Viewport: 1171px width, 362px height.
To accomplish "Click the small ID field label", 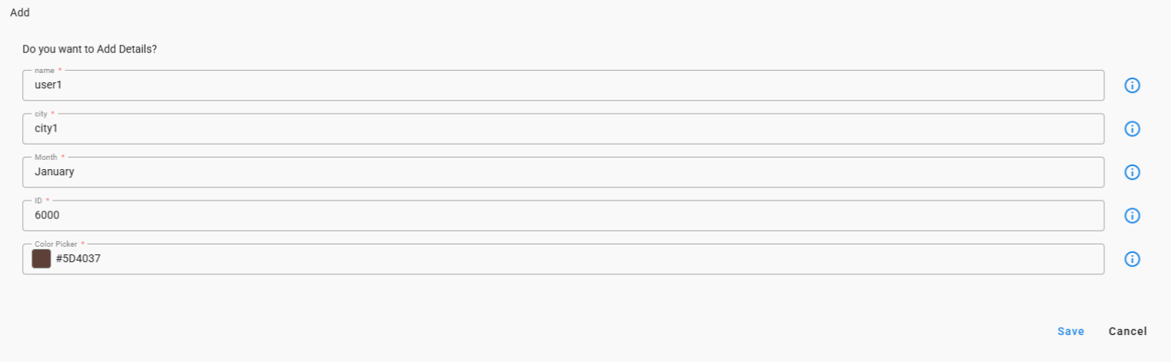I will (x=38, y=201).
